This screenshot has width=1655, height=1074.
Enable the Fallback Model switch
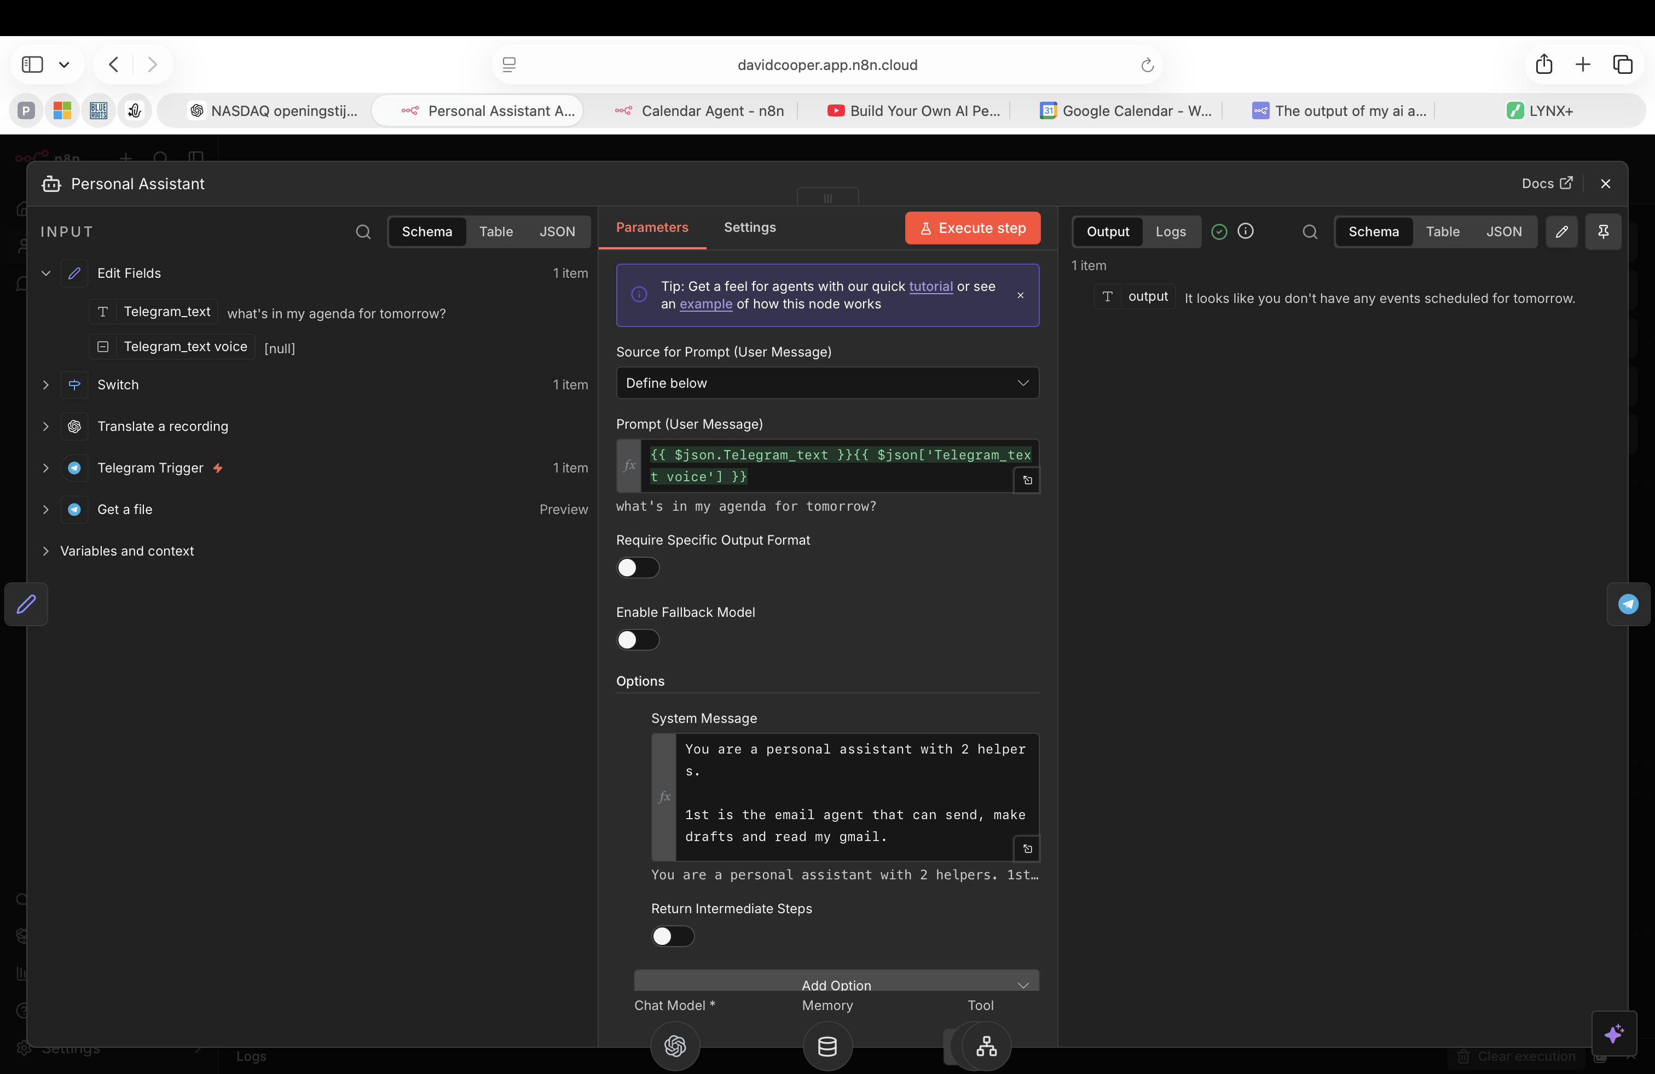[637, 640]
